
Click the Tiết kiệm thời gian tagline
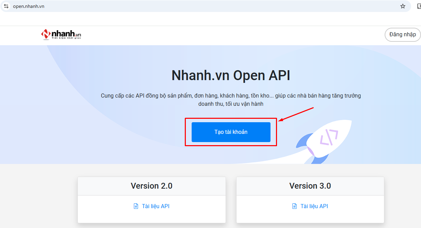tap(66, 38)
